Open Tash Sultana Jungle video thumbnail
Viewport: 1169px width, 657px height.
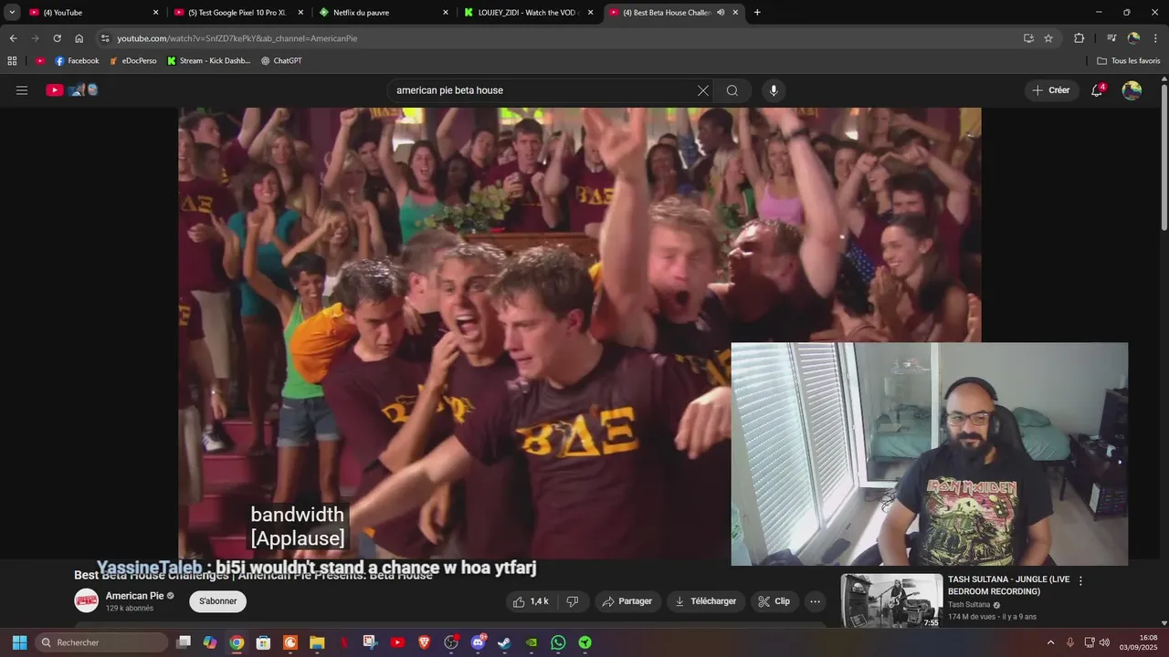click(x=891, y=600)
